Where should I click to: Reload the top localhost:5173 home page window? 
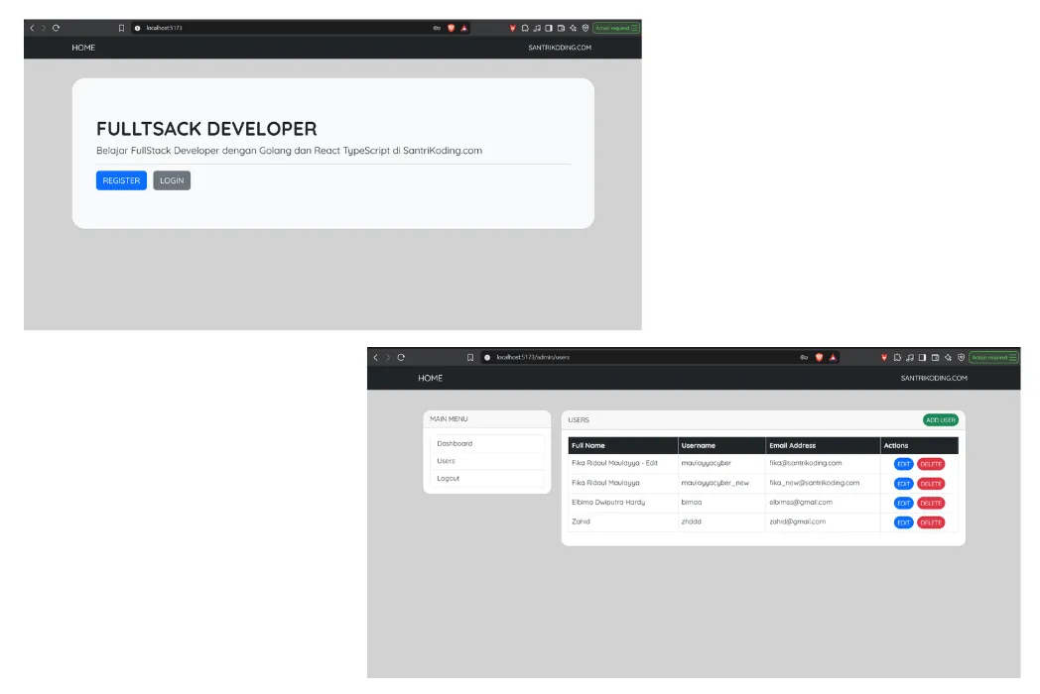tap(56, 28)
